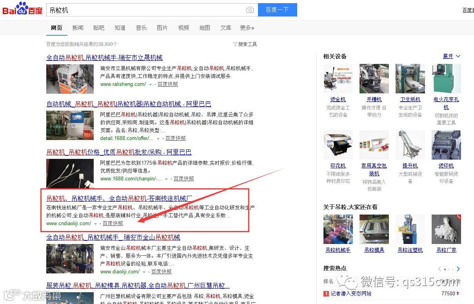This screenshot has height=304, width=474.
Task: Switch to the 地图 tab
Action: 205,28
